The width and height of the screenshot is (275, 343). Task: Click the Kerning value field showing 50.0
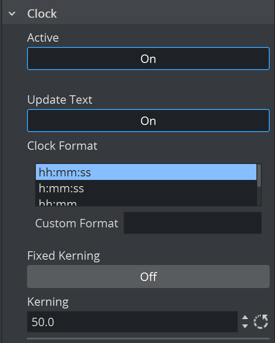pyautogui.click(x=132, y=322)
